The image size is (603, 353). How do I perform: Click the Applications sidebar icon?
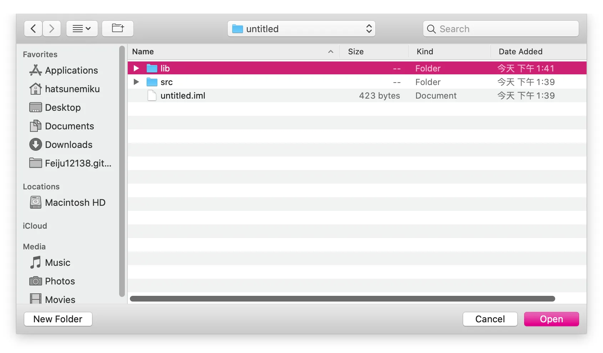click(35, 70)
